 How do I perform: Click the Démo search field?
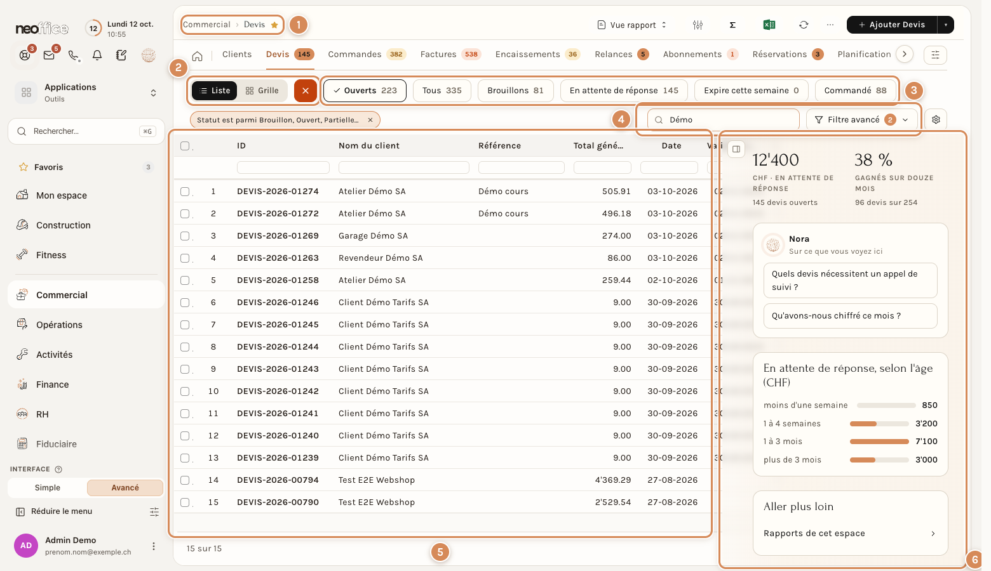[x=724, y=120]
